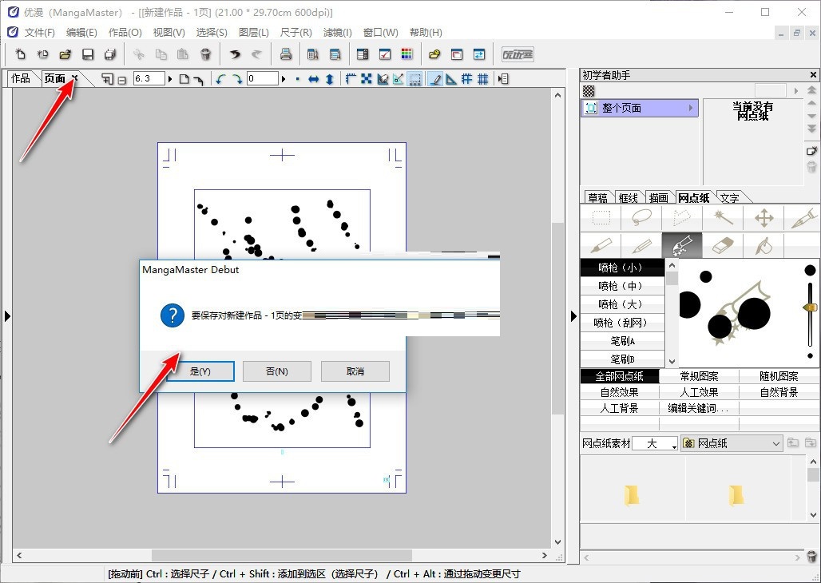This screenshot has height=583, width=821.
Task: Toggle the side panel button at toolbar end
Action: [x=503, y=79]
